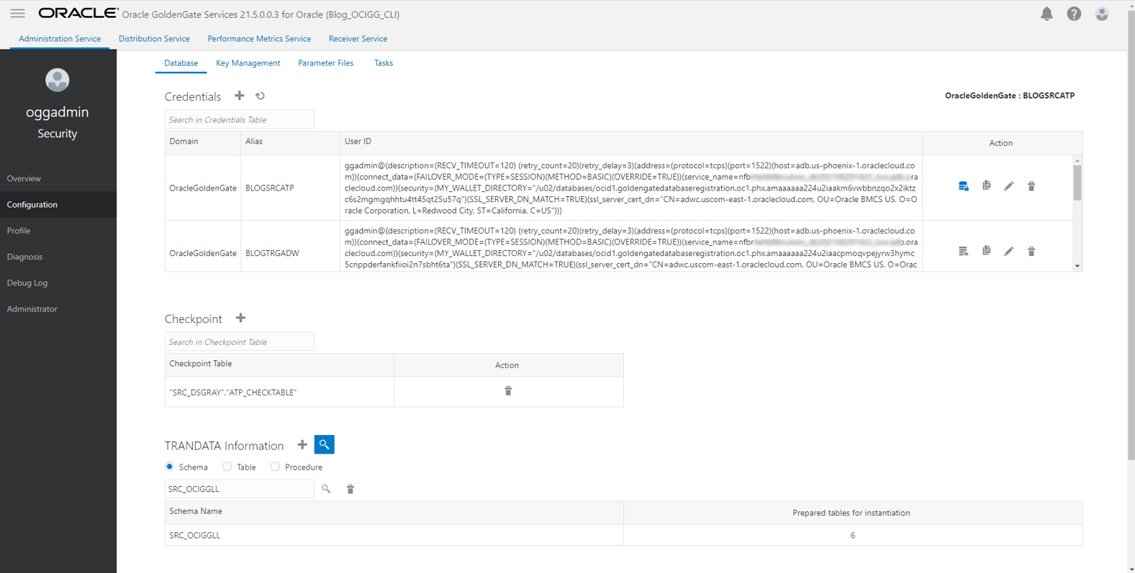Open user account menu in header
The image size is (1135, 573).
pos(1102,14)
